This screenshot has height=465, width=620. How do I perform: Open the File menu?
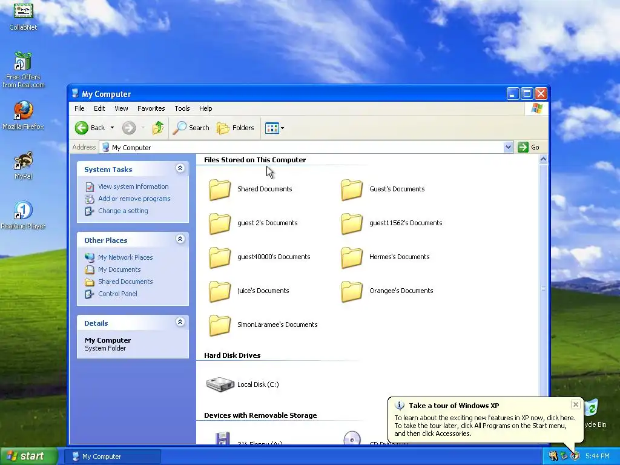(79, 108)
